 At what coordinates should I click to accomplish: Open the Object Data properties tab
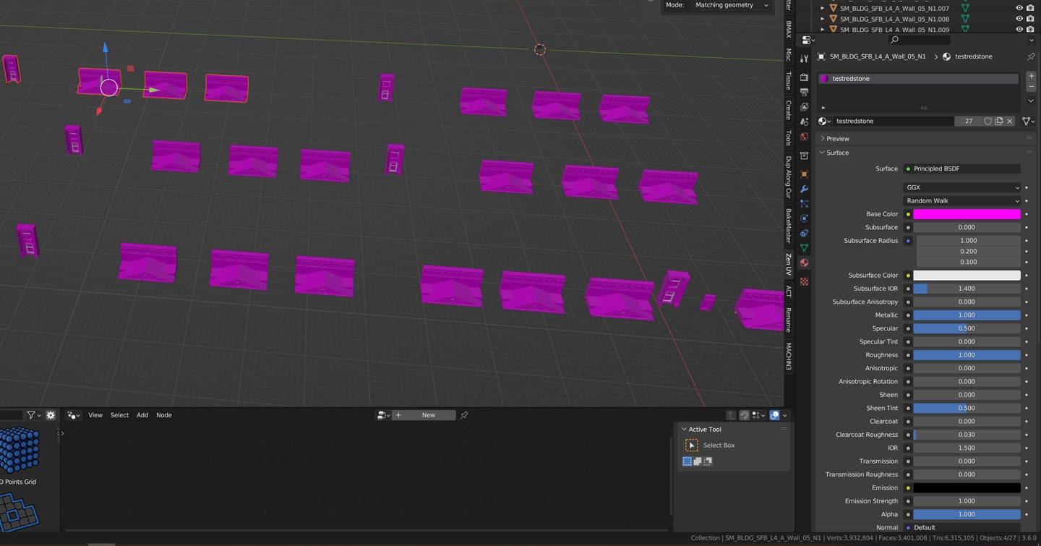(x=804, y=248)
